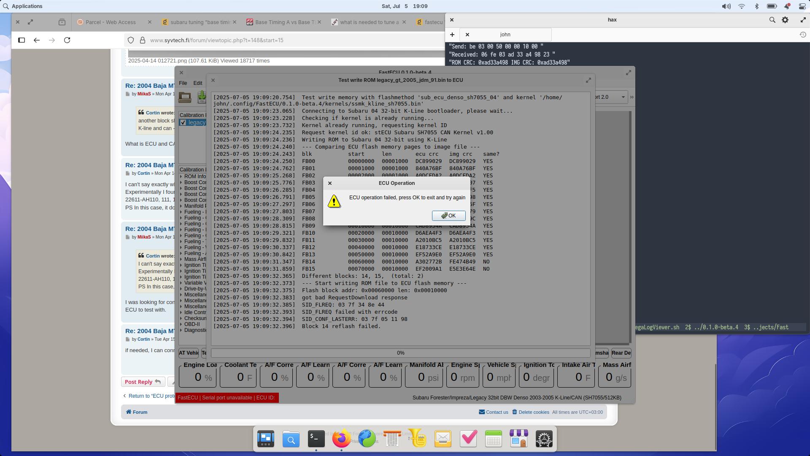
Task: Switch to the Base Timing A vs Base tab
Action: pos(285,22)
